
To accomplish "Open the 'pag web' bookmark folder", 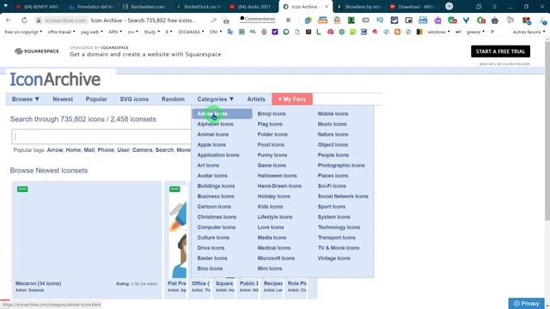I will point(92,32).
